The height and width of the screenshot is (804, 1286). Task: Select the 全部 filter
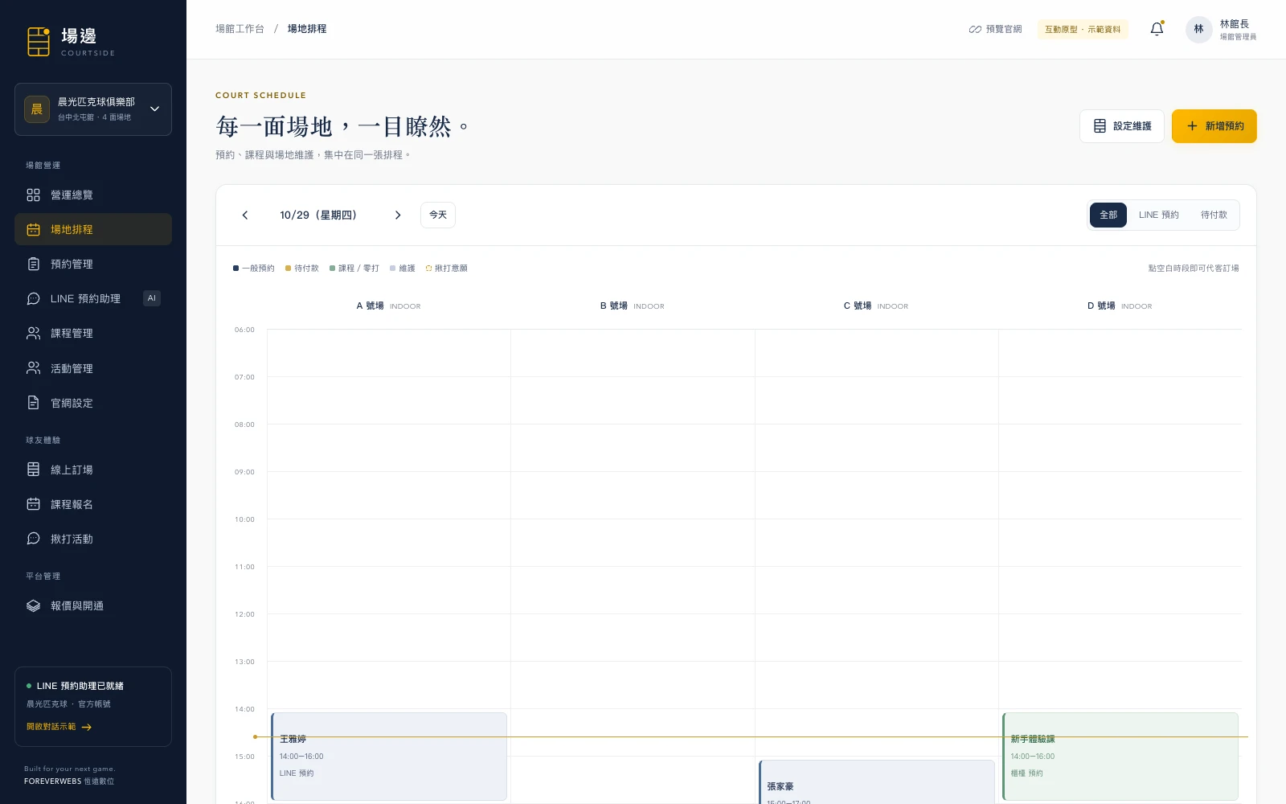[1108, 215]
